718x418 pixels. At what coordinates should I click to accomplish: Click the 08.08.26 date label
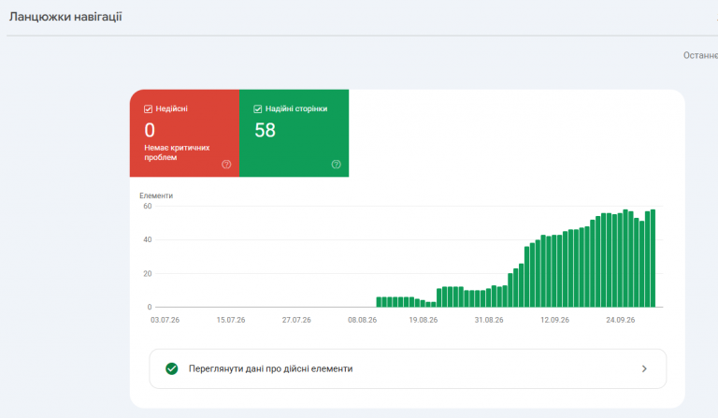362,320
